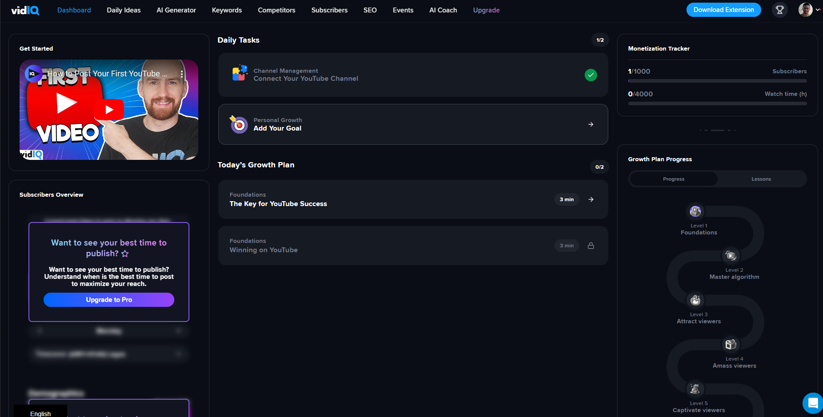This screenshot has width=823, height=417.
Task: Click Level 2 Master algorithm icon
Action: [x=731, y=256]
